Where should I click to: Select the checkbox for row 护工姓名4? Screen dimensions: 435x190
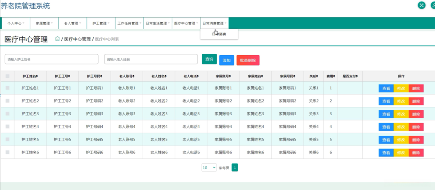coord(8,127)
